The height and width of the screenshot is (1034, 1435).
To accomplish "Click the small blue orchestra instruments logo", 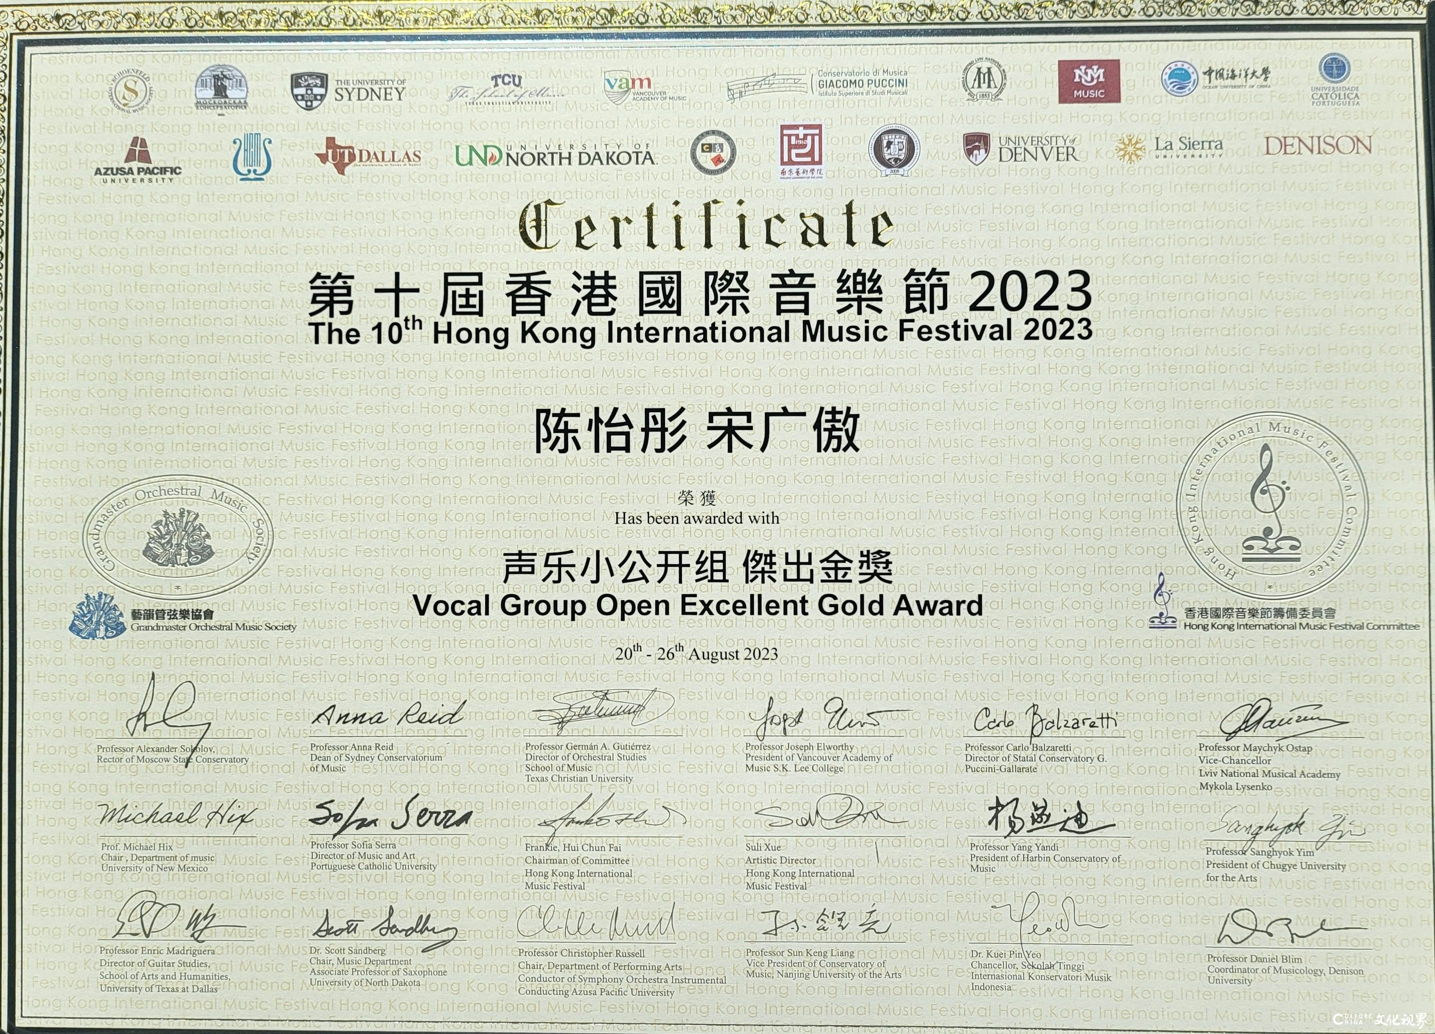I will [x=97, y=616].
